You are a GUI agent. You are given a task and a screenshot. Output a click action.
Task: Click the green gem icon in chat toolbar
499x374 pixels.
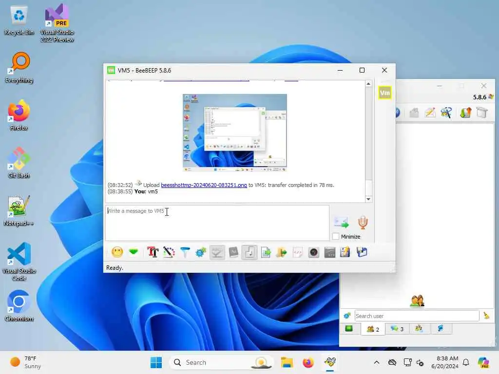click(x=134, y=252)
